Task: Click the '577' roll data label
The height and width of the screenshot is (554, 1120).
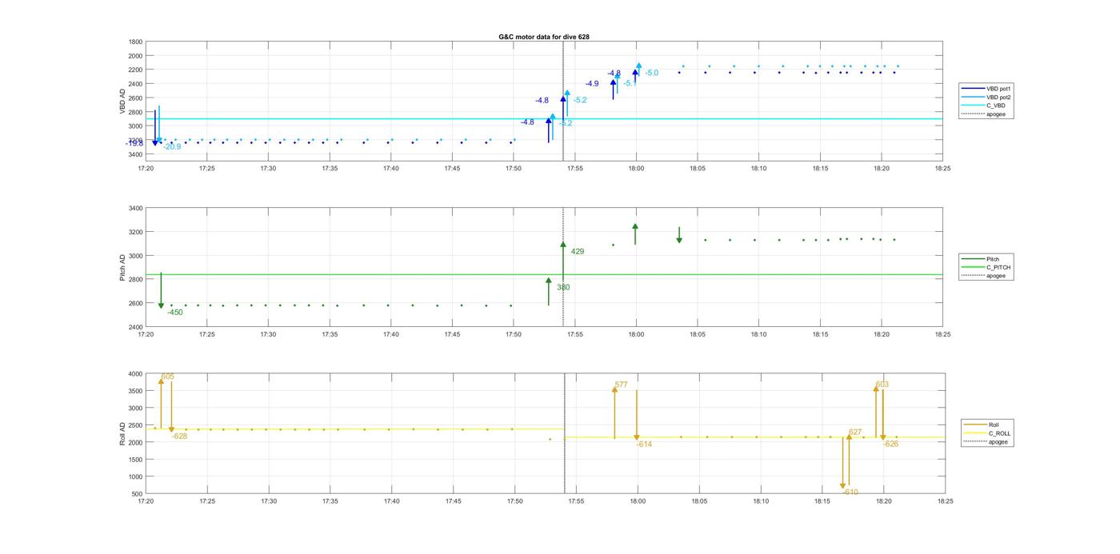Action: pos(621,385)
